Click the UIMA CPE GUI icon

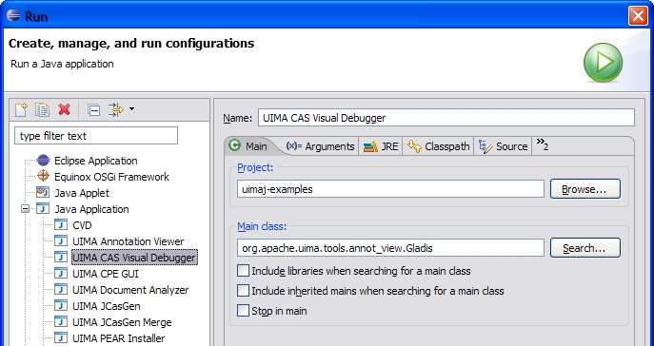pyautogui.click(x=61, y=274)
